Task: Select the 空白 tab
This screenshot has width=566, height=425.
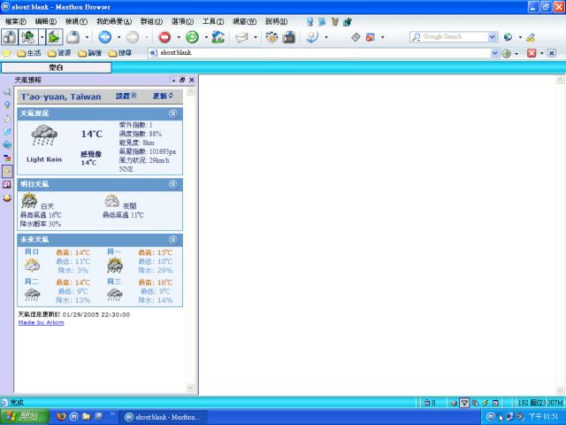Action: click(x=56, y=67)
